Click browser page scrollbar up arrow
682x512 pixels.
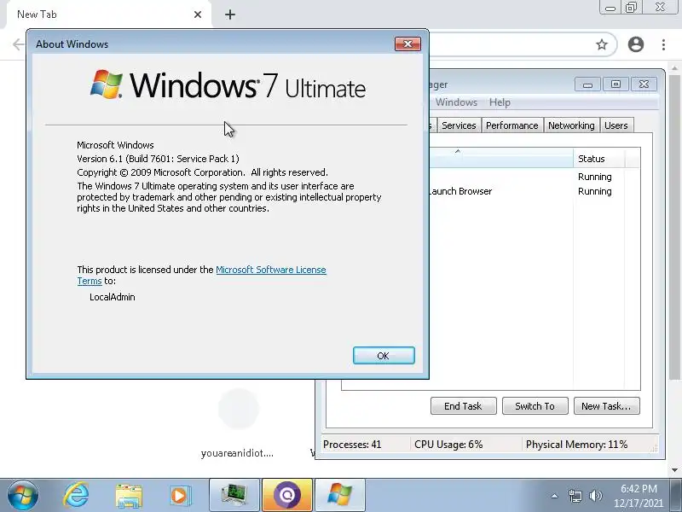pyautogui.click(x=674, y=68)
